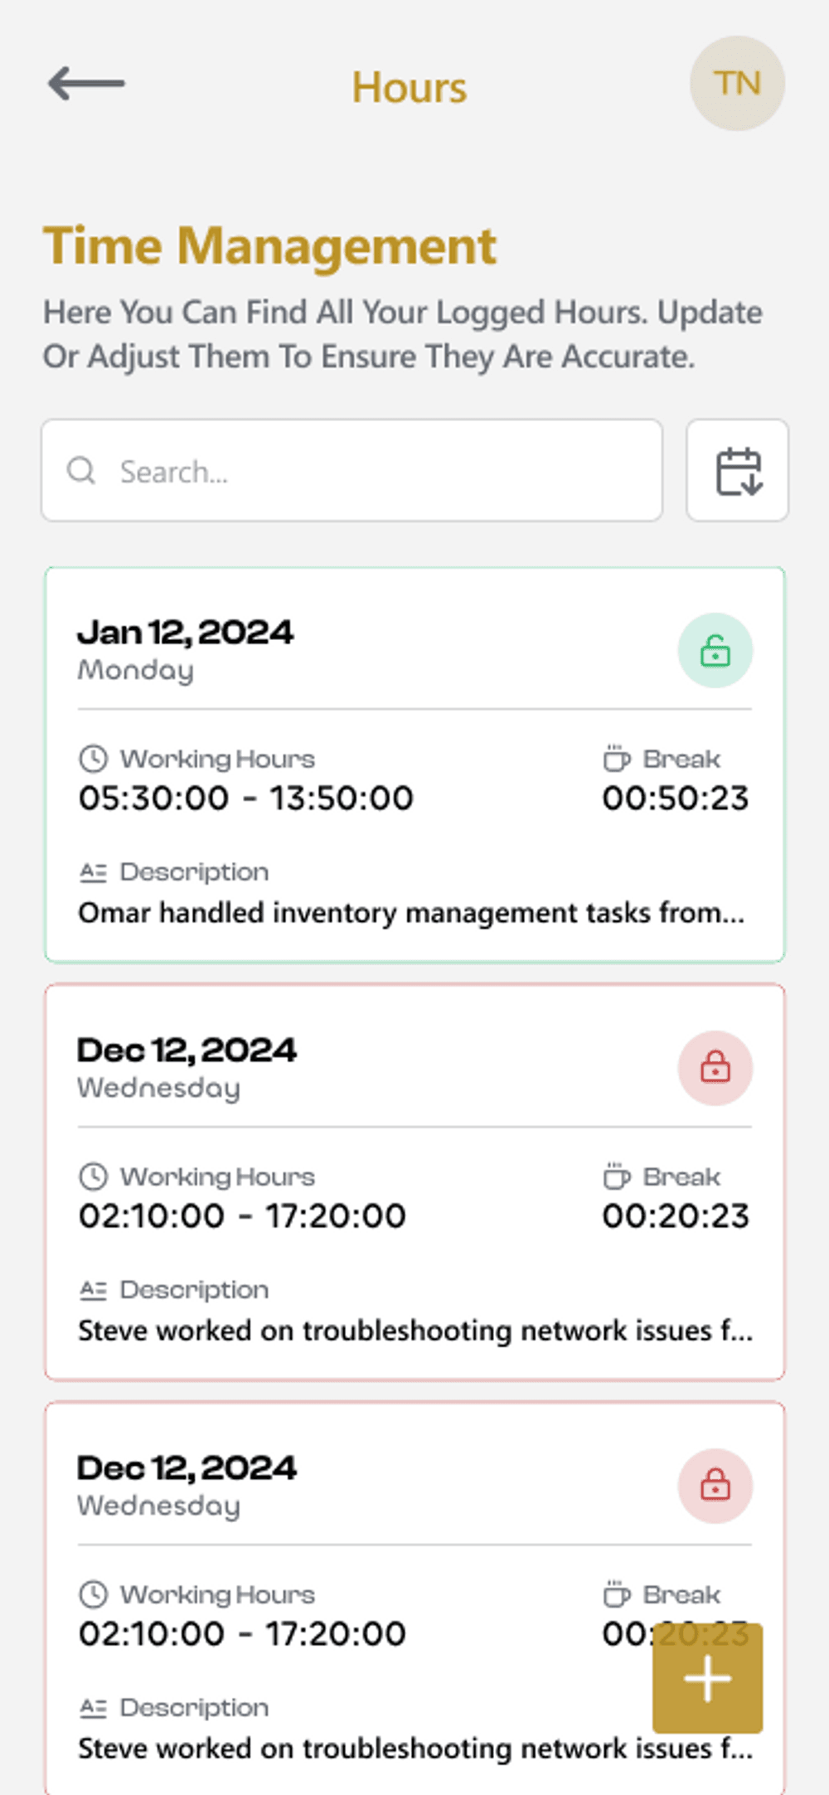The image size is (829, 1795).
Task: Click the Hours page title
Action: tap(410, 87)
